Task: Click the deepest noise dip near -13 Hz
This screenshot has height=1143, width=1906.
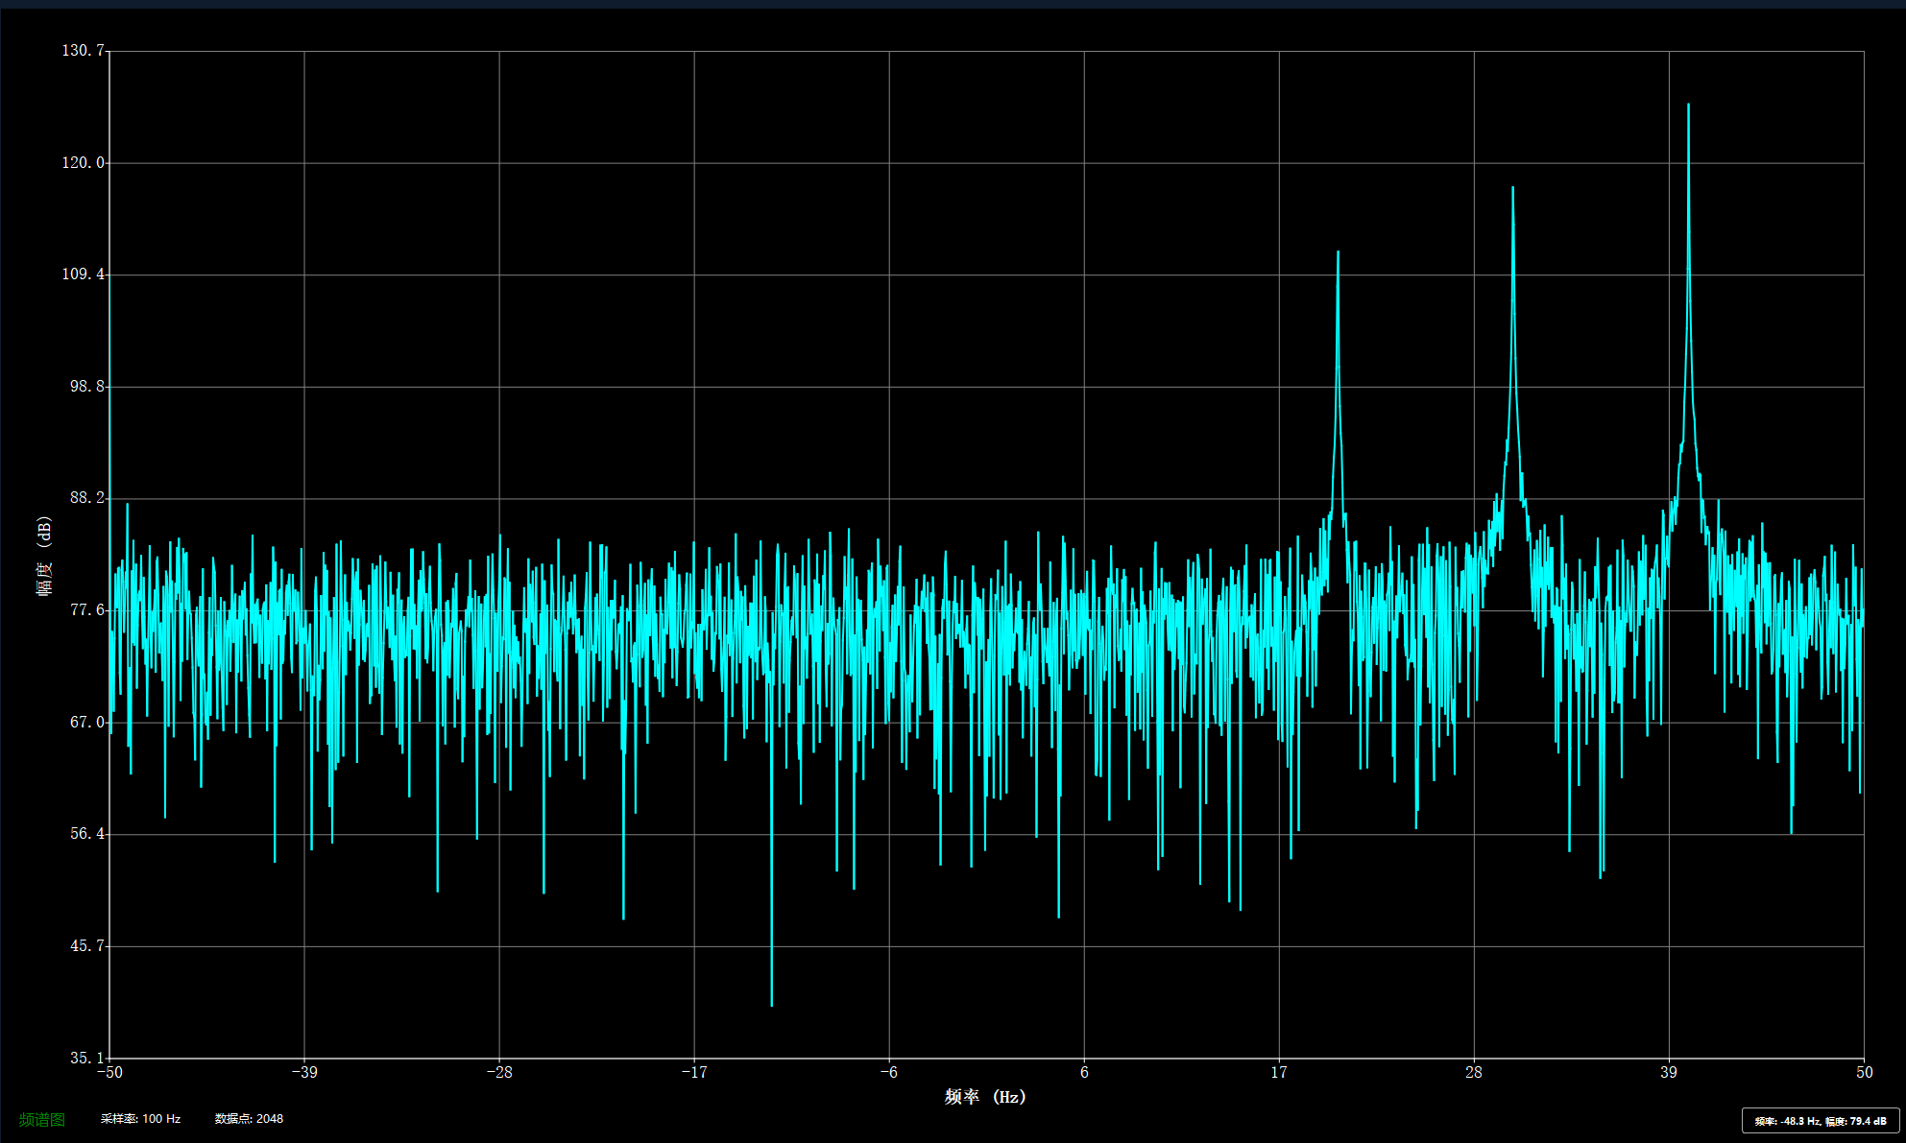Action: click(771, 1003)
